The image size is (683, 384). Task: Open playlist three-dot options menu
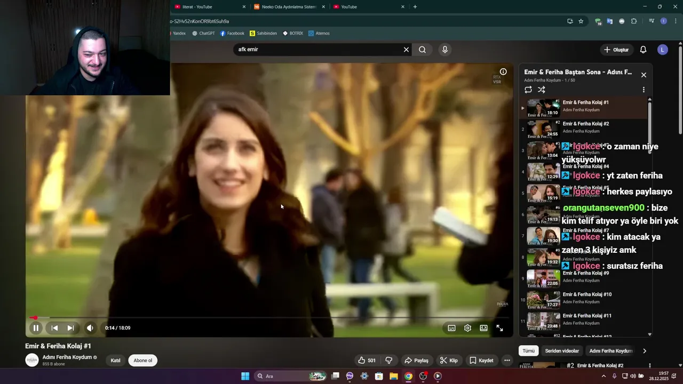pos(644,90)
